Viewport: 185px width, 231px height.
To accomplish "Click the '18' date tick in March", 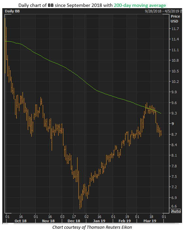I will click(x=151, y=217).
